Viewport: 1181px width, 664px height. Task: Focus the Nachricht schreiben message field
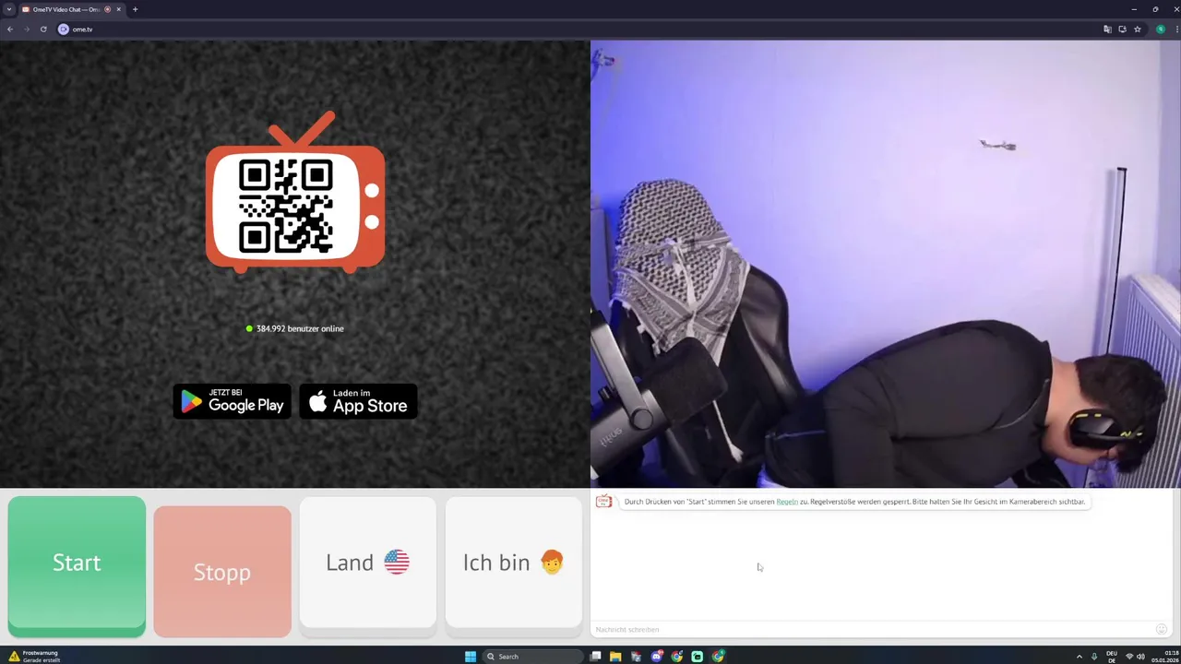pos(872,629)
